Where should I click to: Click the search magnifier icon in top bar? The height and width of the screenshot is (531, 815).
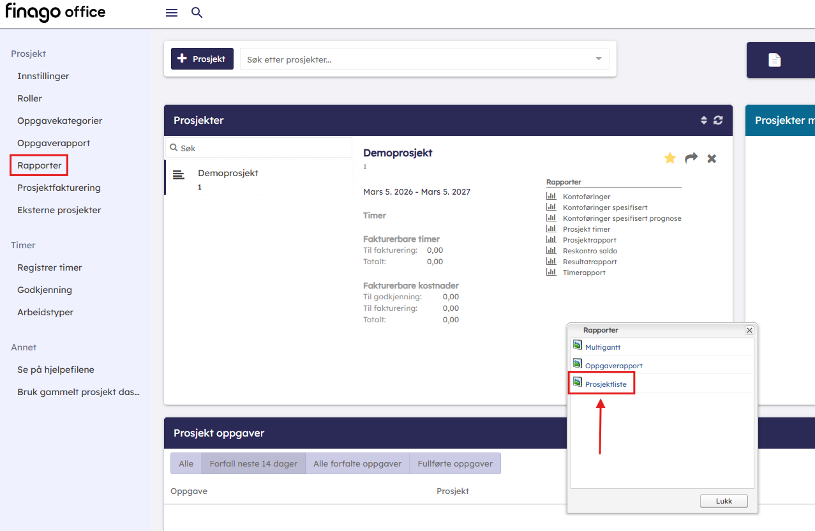(197, 13)
